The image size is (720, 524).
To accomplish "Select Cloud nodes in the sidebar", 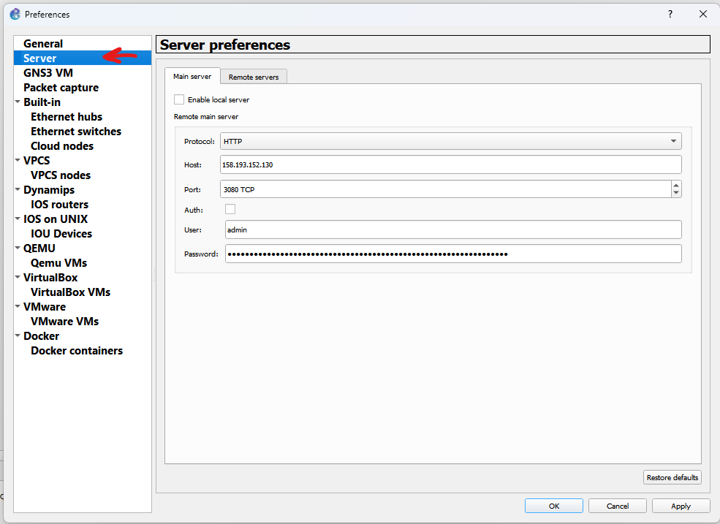I will (62, 146).
